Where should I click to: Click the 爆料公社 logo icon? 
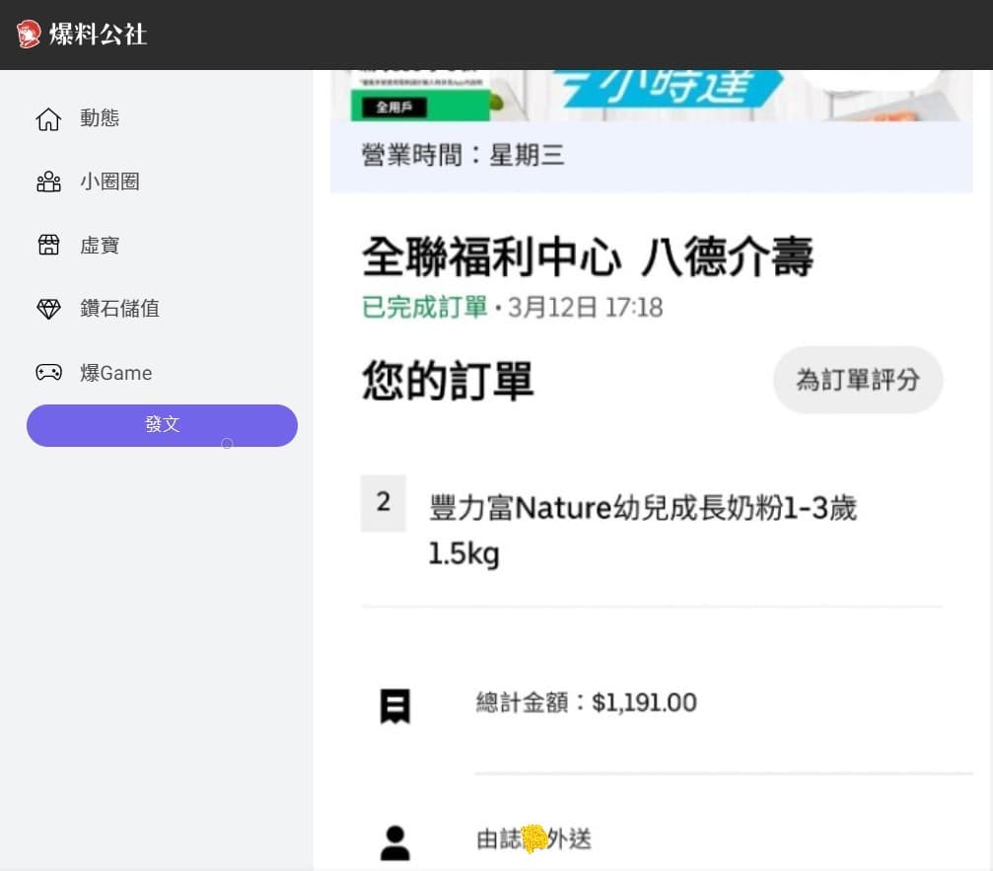[28, 34]
